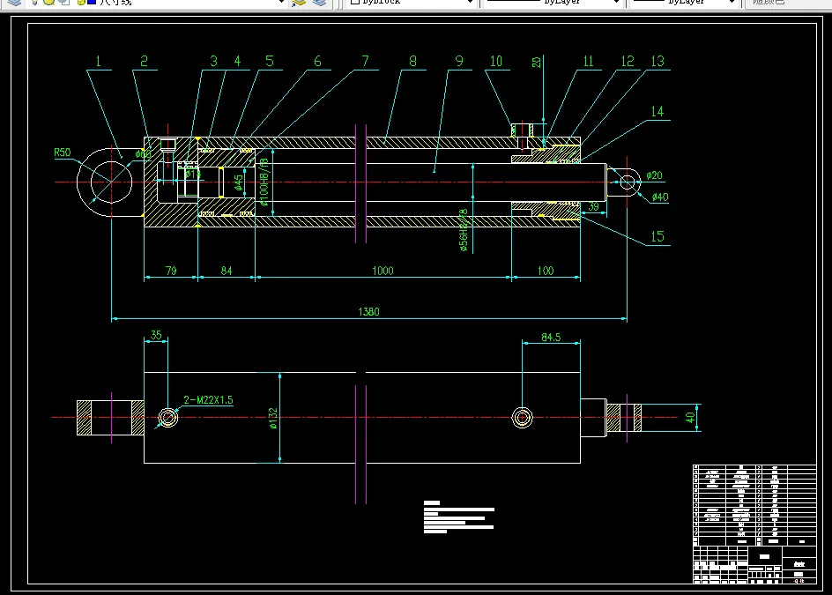The width and height of the screenshot is (832, 595).
Task: Click the ø20 diameter dimension text
Action: tap(654, 175)
